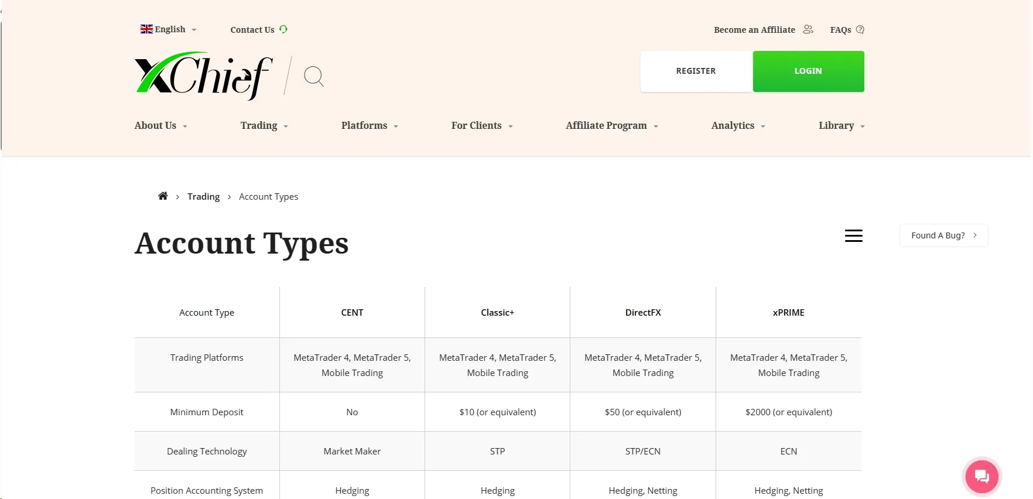Click the Dealing Technology row label

pyautogui.click(x=207, y=452)
